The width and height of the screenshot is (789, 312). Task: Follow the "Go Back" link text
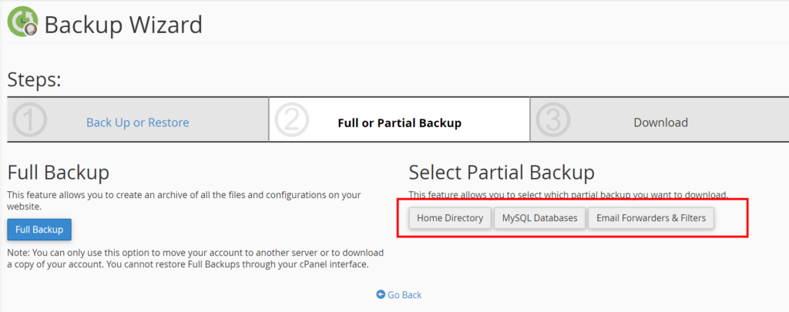click(405, 294)
